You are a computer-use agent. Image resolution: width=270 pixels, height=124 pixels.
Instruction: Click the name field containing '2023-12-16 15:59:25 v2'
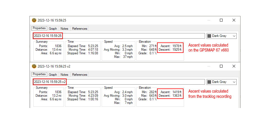(x=118, y=82)
